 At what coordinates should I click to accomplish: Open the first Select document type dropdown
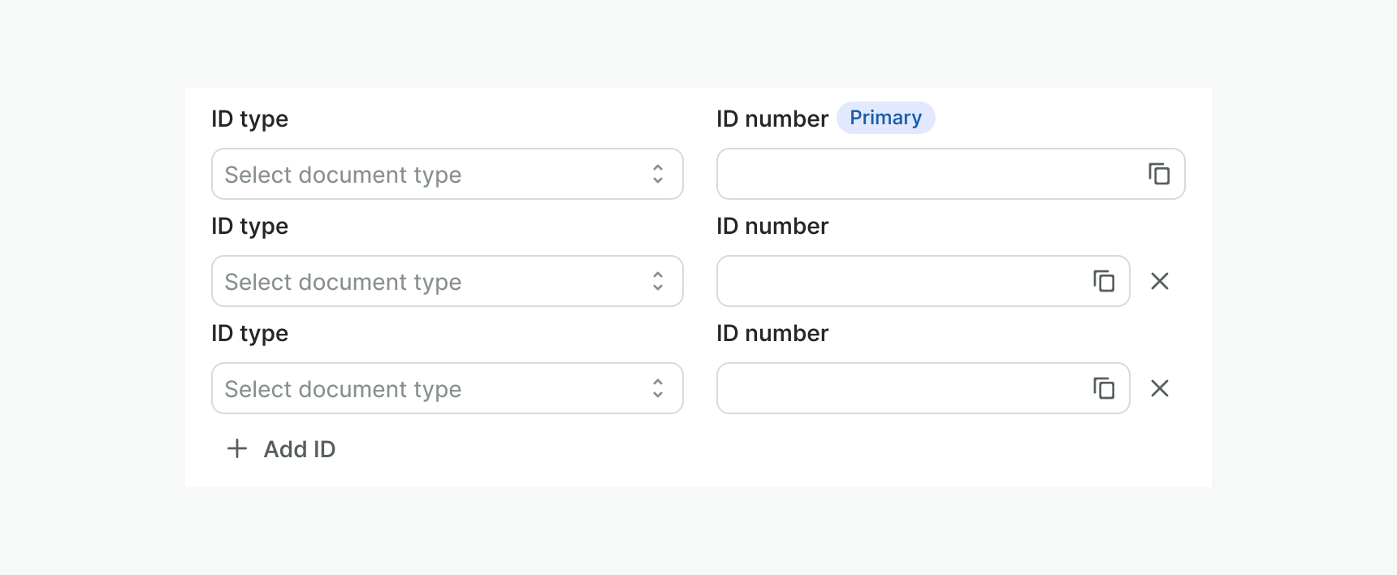430,174
